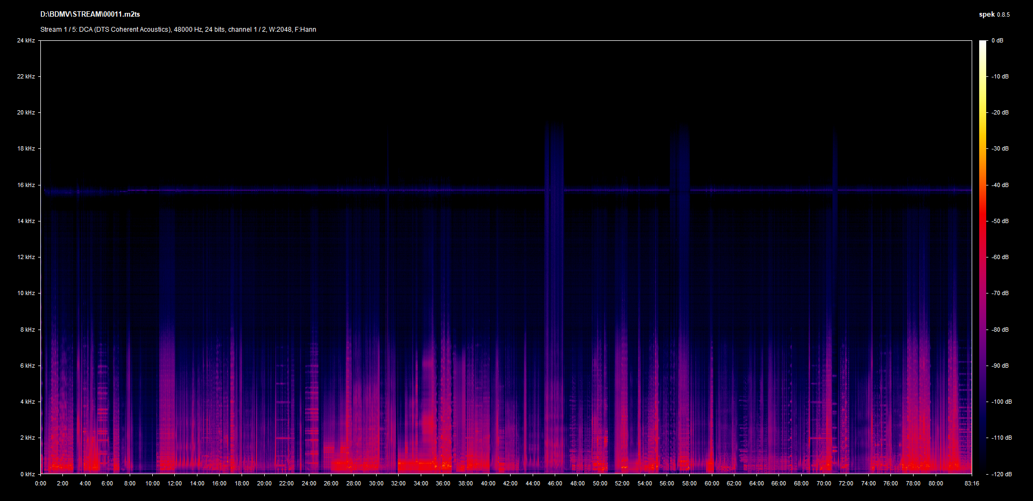Viewport: 1033px width, 501px height.
Task: Click the 8 kHz frequency axis label
Action: [x=27, y=330]
